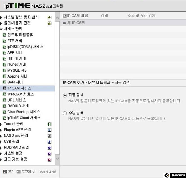
Task: Click the power icon next to 끄기
Action: (x=5, y=172)
